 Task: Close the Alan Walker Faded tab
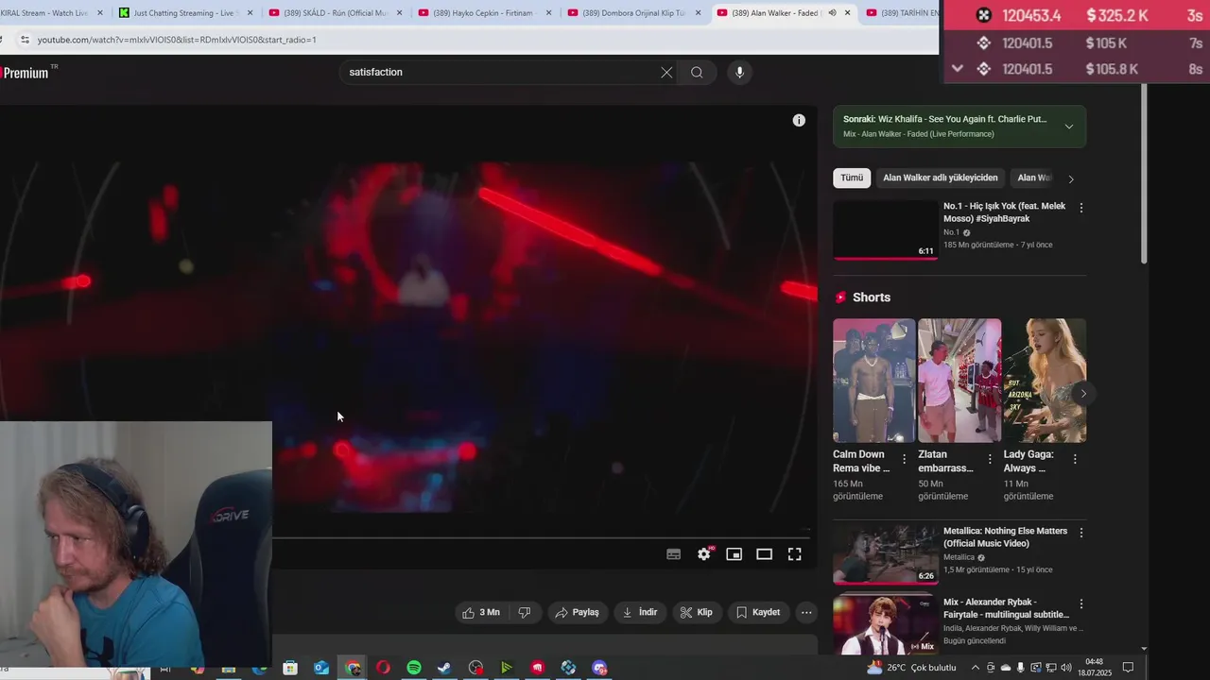pos(847,13)
